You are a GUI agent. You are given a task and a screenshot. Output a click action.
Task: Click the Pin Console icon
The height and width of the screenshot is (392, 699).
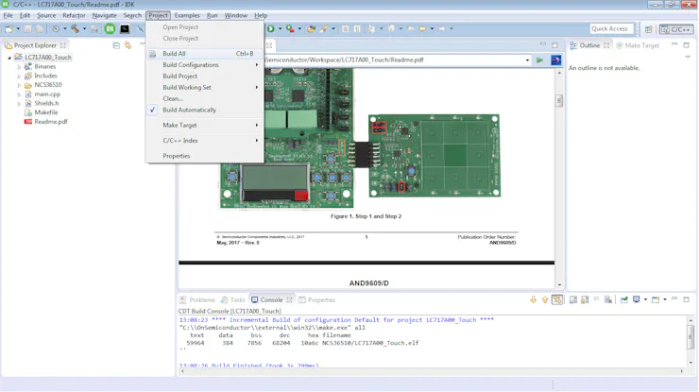pyautogui.click(x=624, y=299)
